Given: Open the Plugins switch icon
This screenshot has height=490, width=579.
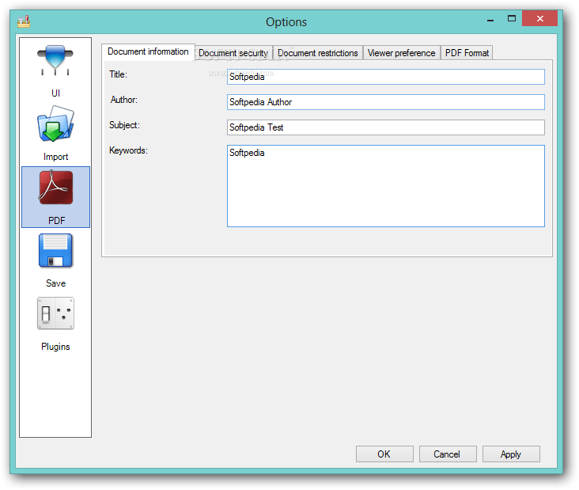Looking at the screenshot, I should pyautogui.click(x=55, y=313).
